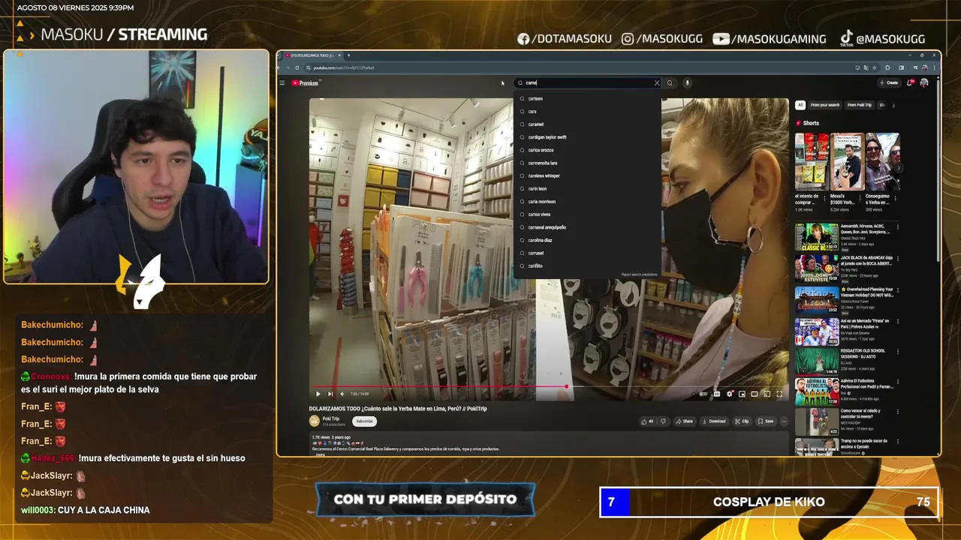Show next Shorts with right arrow

(x=897, y=168)
